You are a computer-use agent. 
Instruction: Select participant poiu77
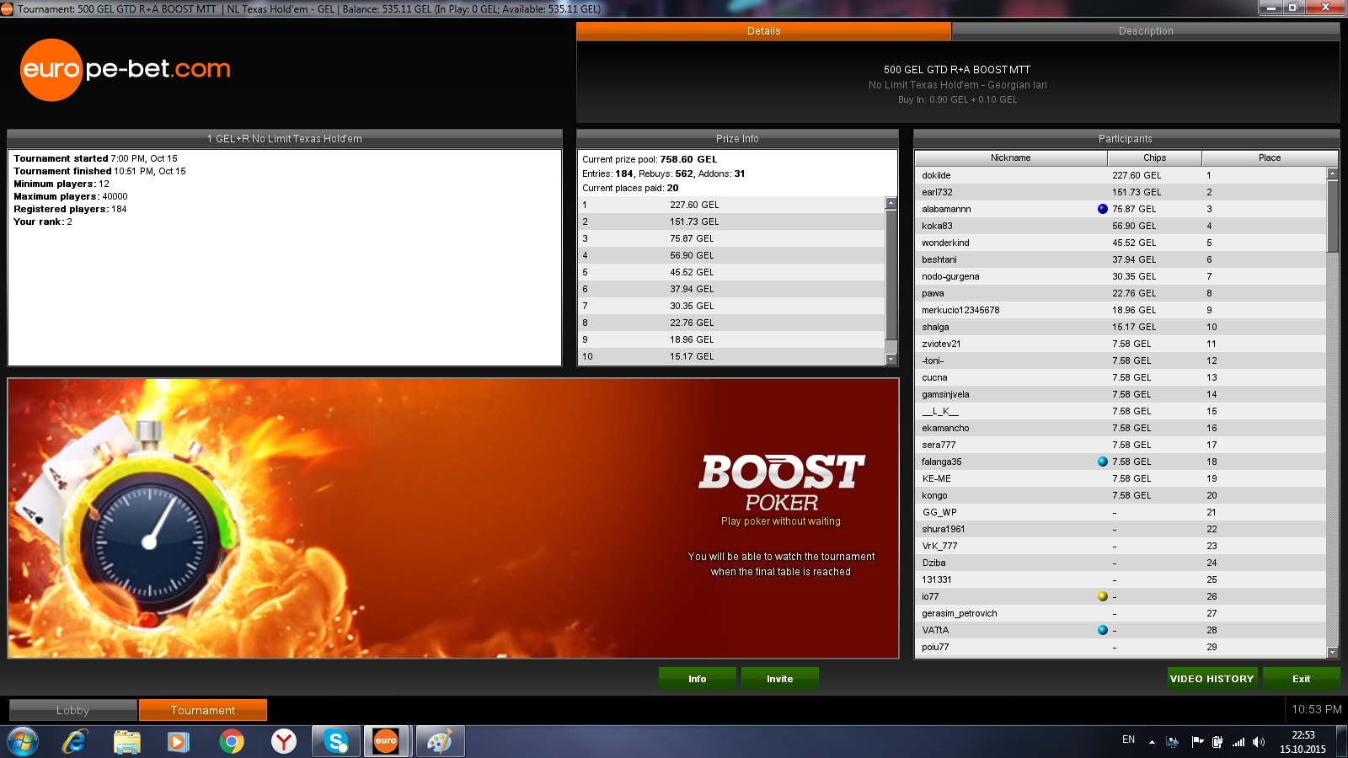[x=1121, y=647]
